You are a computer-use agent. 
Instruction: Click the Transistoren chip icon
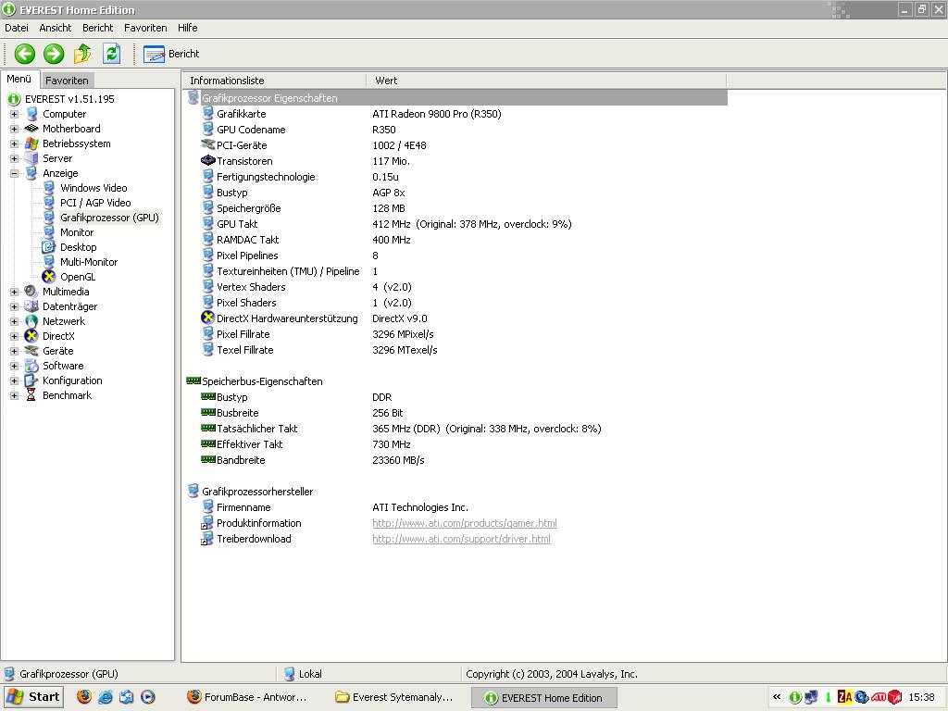coord(208,161)
